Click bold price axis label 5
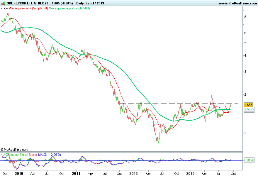 pyautogui.click(x=245, y=43)
